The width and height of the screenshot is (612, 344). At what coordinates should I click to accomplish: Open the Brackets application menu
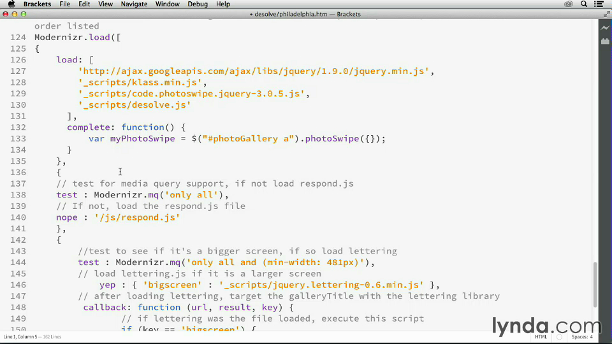(x=37, y=4)
